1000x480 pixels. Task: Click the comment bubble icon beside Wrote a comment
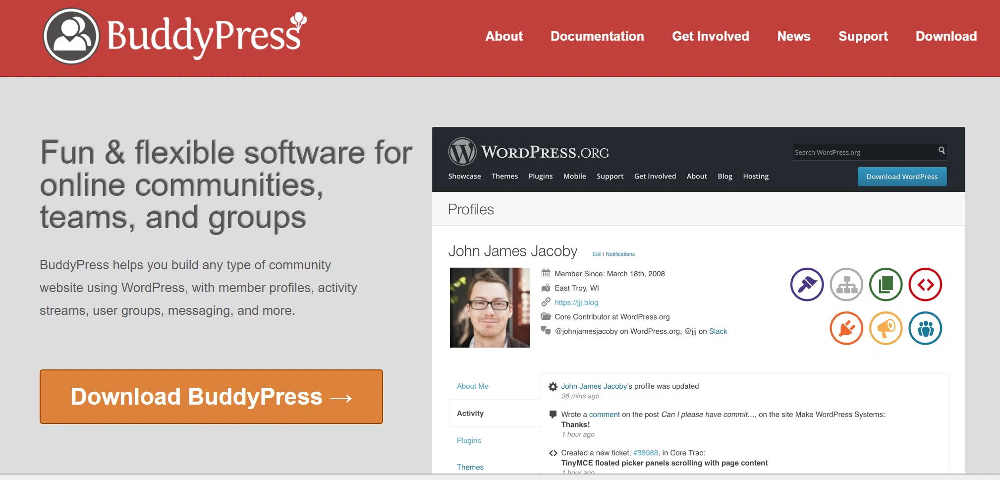(x=553, y=415)
